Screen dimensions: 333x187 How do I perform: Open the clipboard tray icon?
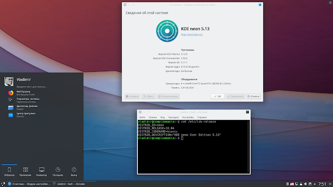(310, 184)
